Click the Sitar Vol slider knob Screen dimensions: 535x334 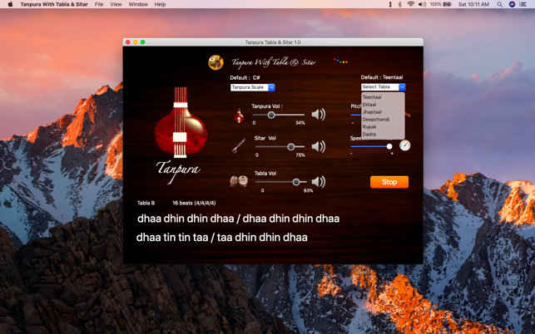click(290, 147)
